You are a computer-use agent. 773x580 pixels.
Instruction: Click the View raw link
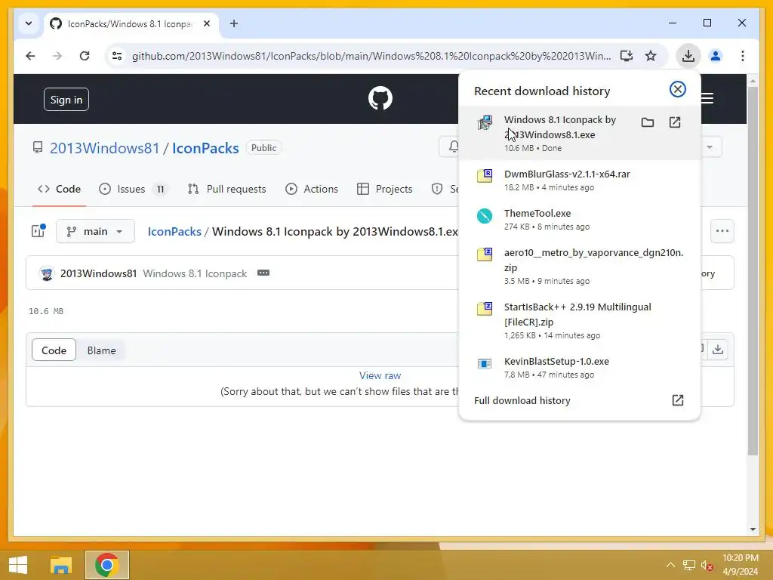380,375
